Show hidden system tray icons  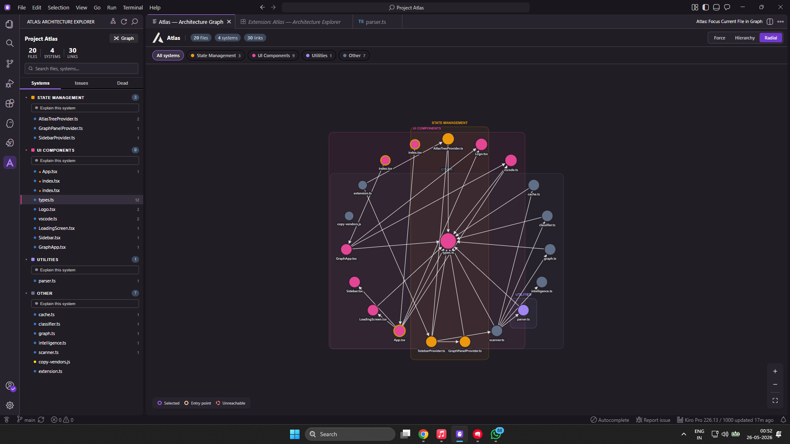click(684, 434)
